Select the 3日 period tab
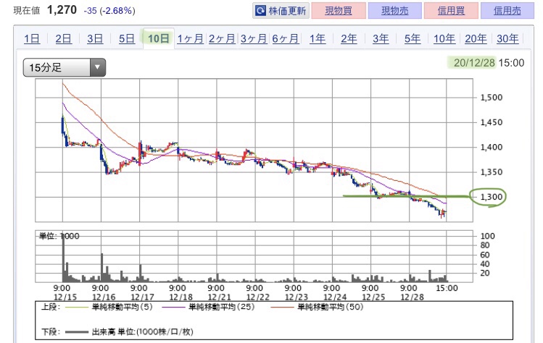The image size is (543, 343). [x=95, y=38]
